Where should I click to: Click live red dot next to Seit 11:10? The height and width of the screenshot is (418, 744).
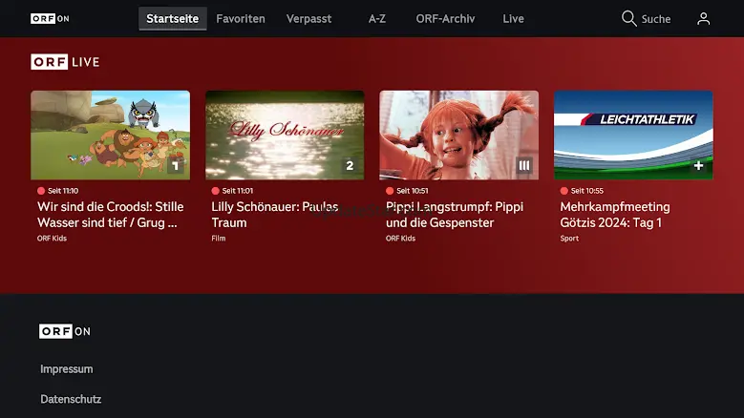coord(41,191)
